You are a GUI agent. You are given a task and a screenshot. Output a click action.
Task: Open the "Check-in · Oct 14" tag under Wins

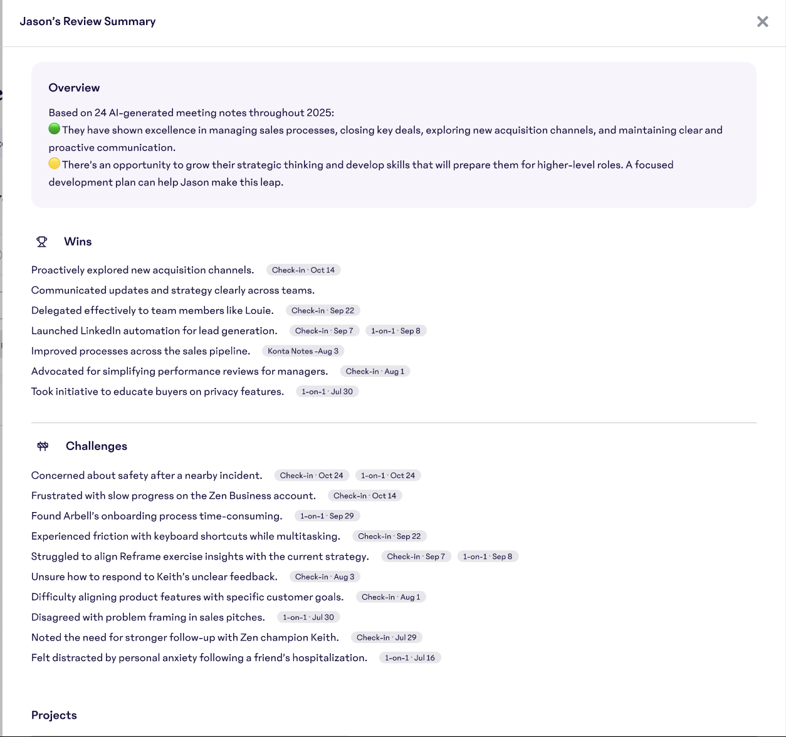(x=303, y=269)
